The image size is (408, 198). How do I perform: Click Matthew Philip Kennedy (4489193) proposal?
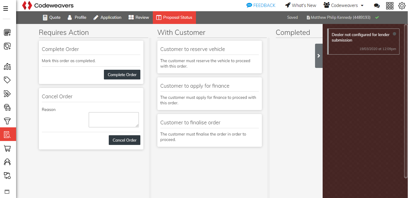[339, 18]
